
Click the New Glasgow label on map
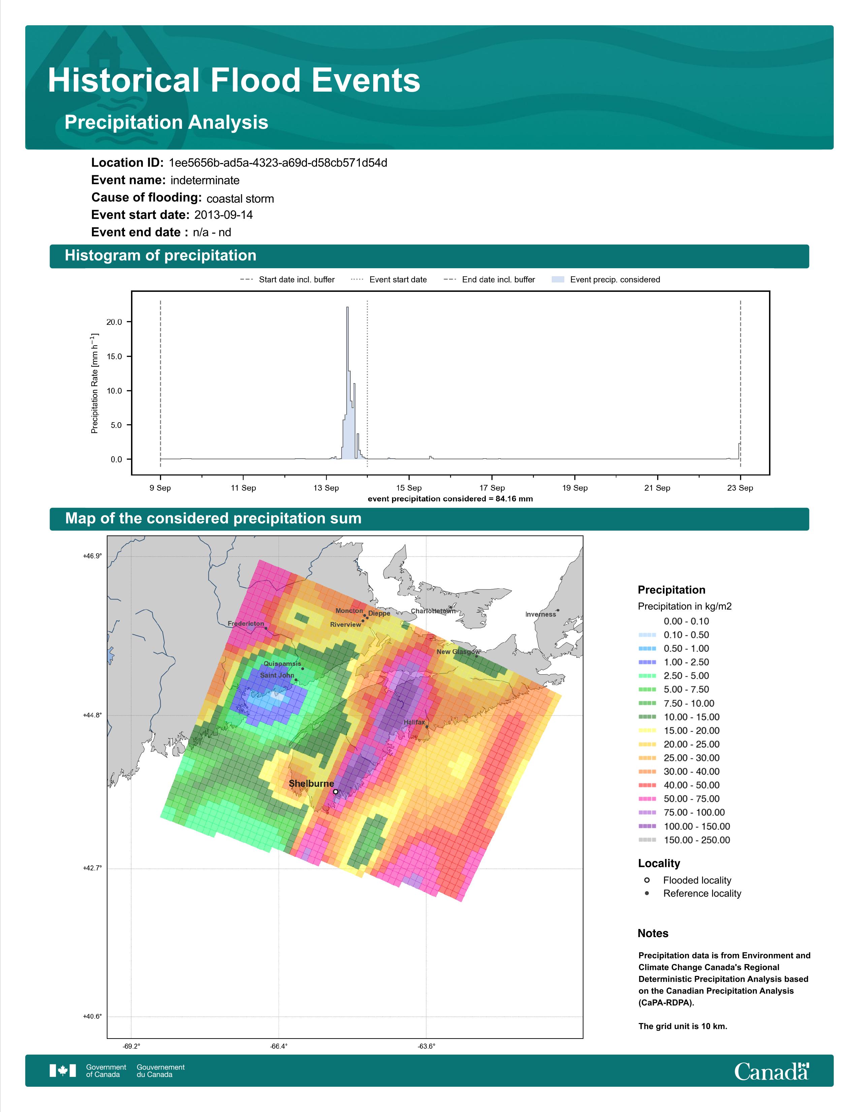coord(458,652)
